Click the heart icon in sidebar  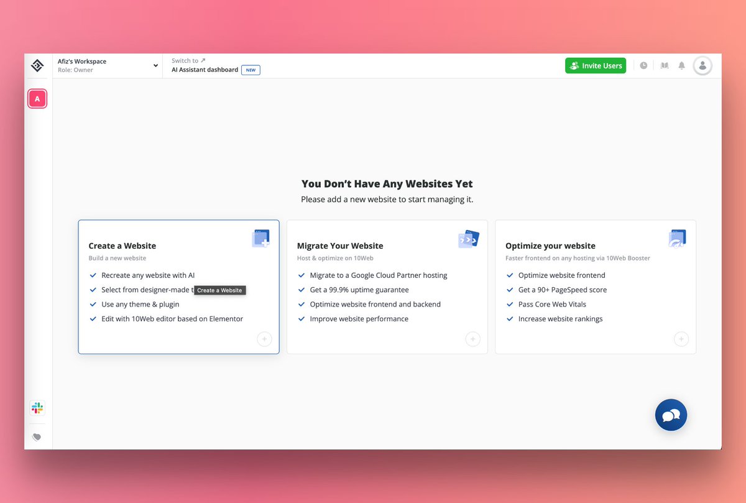(37, 437)
